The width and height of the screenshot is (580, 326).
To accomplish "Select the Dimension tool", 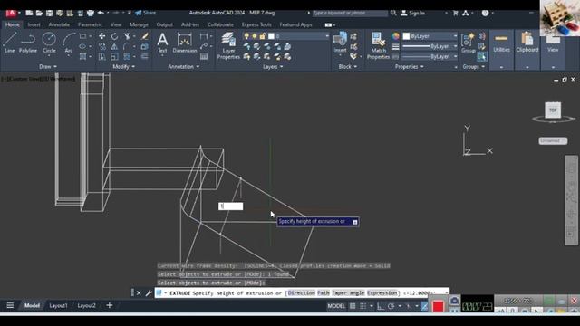I will tap(185, 43).
